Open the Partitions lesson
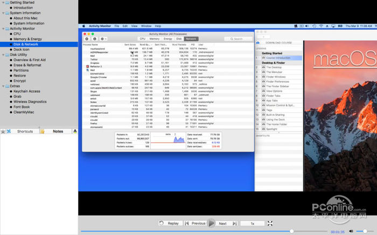Viewport: 377px width, 235px height. coord(21,70)
